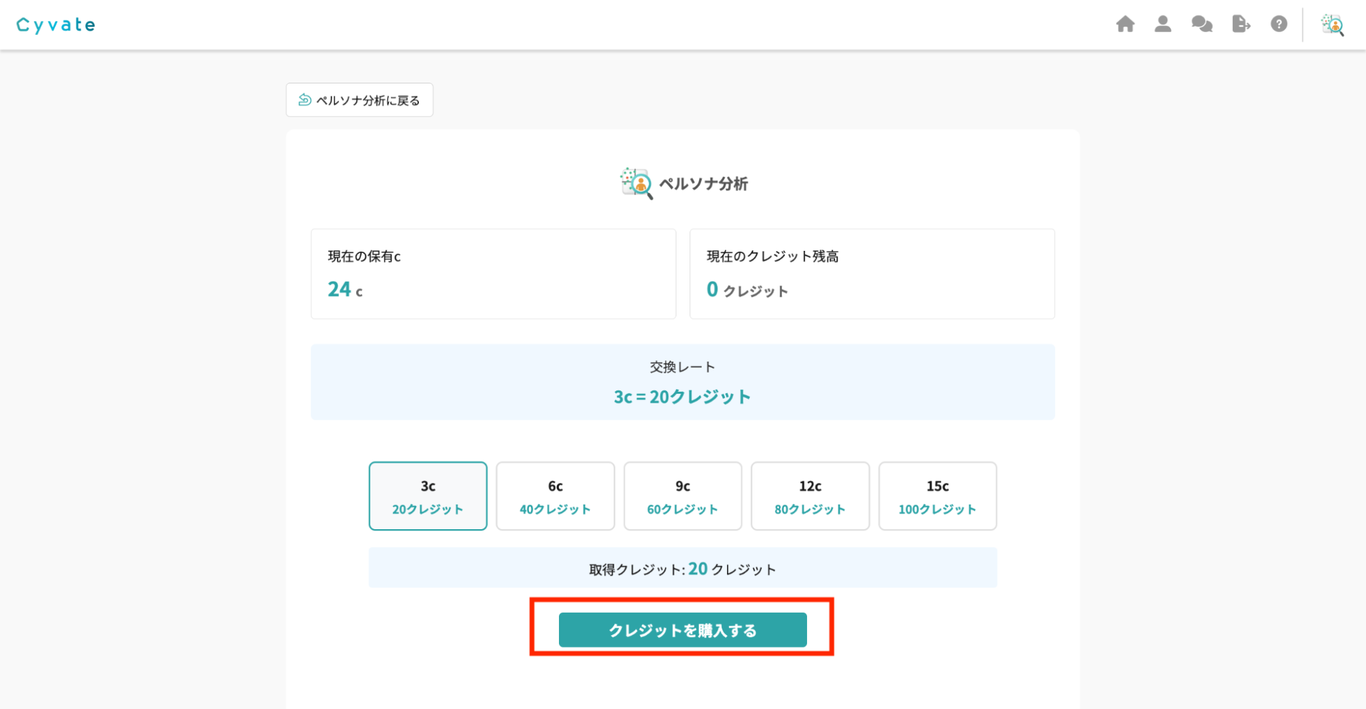Click the ペルソナ分析 heading icon
The width and height of the screenshot is (1366, 709).
click(x=636, y=183)
